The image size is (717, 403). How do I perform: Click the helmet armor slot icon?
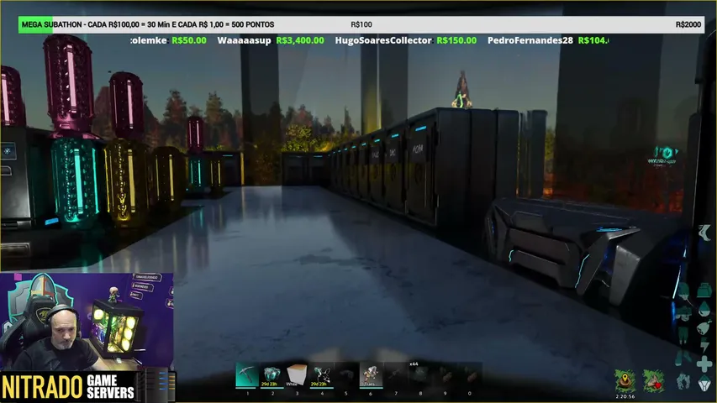[x=683, y=290]
